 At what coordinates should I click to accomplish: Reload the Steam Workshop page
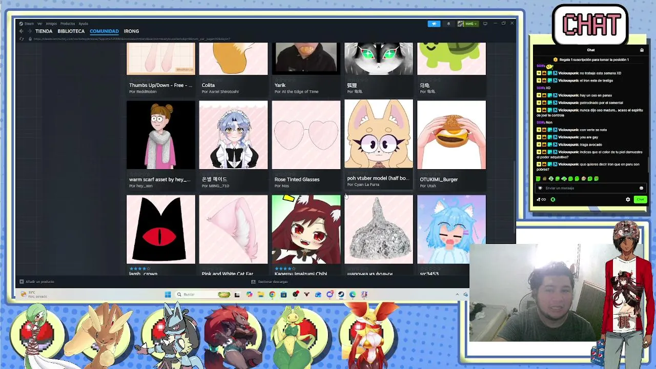[x=22, y=39]
